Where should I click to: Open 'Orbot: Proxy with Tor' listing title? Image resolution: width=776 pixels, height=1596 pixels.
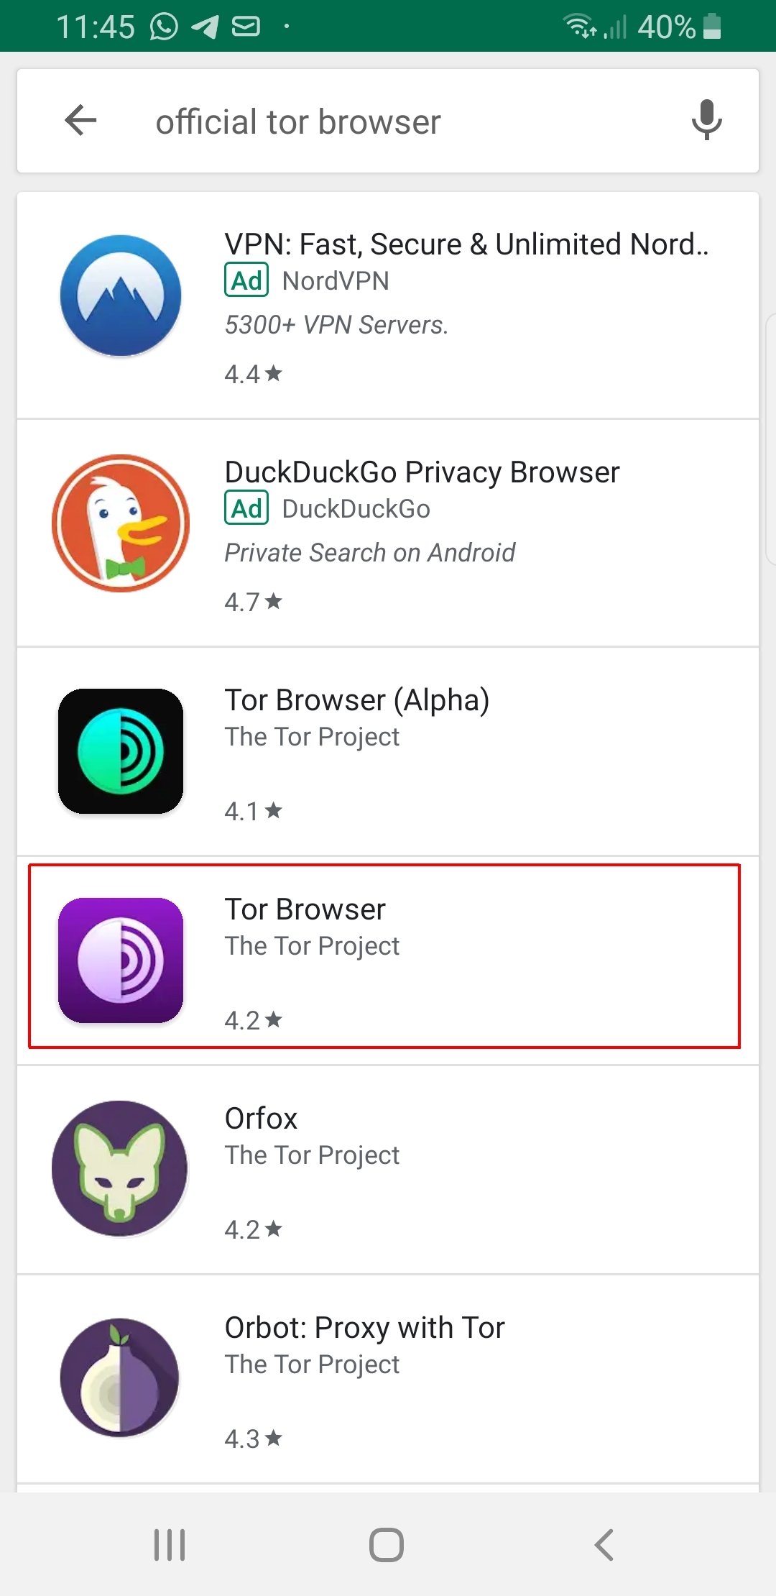click(364, 1328)
